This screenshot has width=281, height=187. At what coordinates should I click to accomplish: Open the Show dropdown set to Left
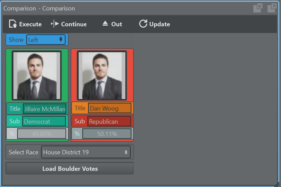coord(46,40)
